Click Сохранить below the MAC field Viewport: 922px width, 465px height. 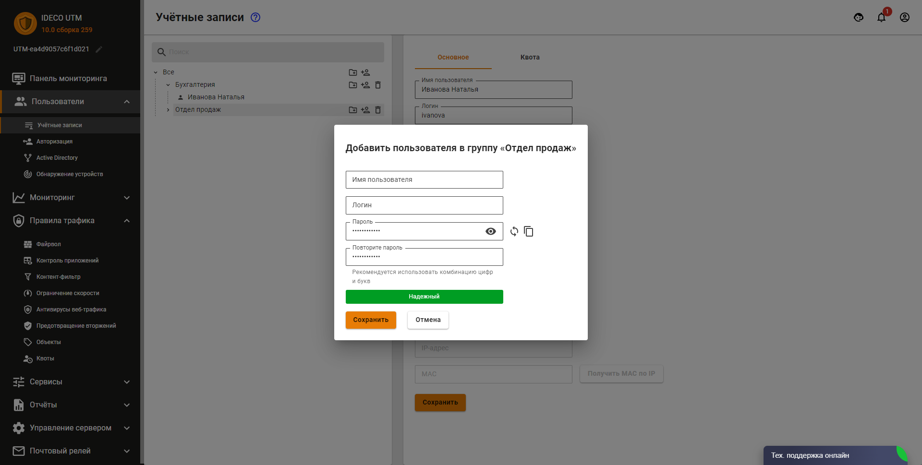click(440, 403)
